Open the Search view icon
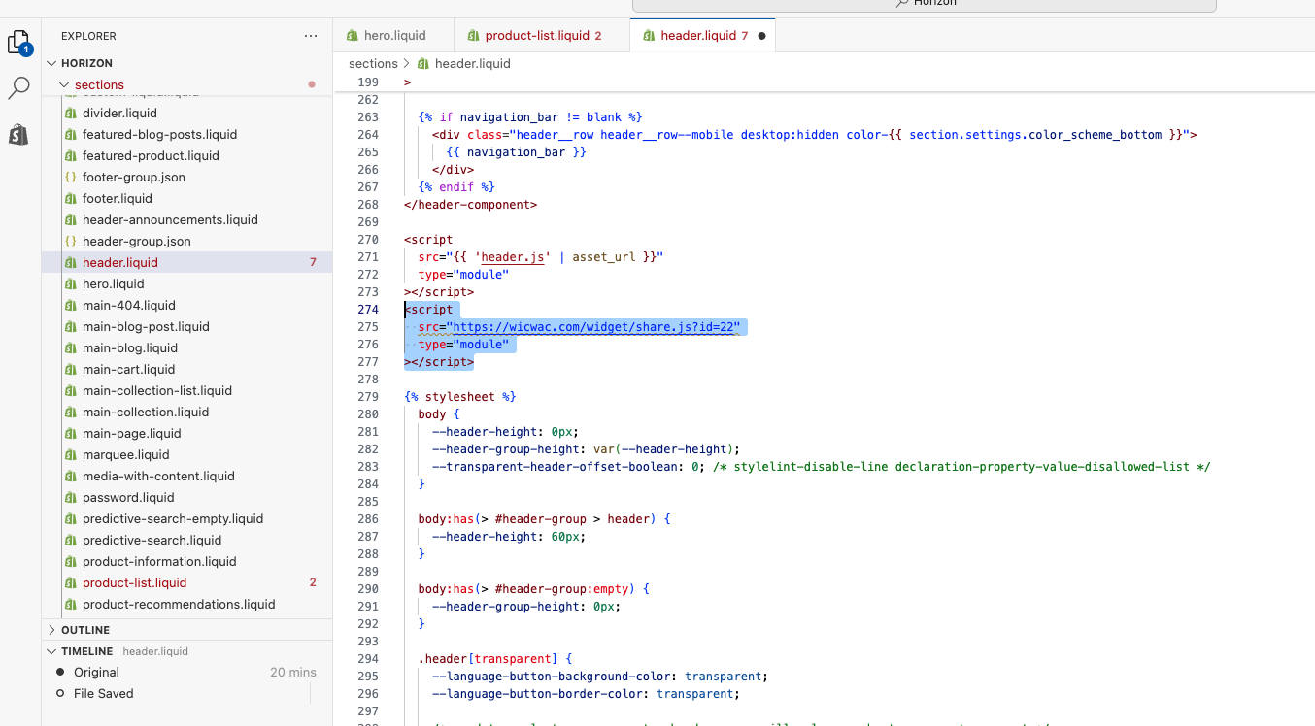Image resolution: width=1315 pixels, height=726 pixels. coord(18,89)
